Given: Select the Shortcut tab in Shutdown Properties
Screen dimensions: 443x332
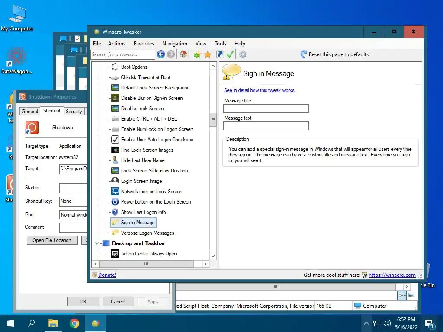Looking at the screenshot, I should pyautogui.click(x=52, y=111).
